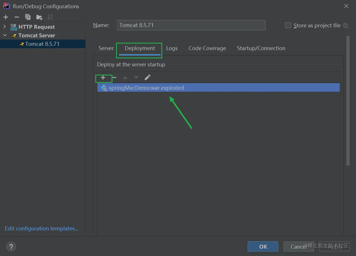Move artifact down arrow
Image resolution: width=356 pixels, height=256 pixels.
(x=136, y=77)
